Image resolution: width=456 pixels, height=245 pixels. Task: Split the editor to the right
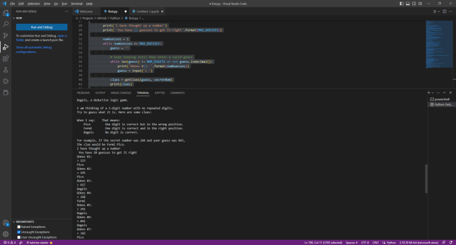[445, 11]
